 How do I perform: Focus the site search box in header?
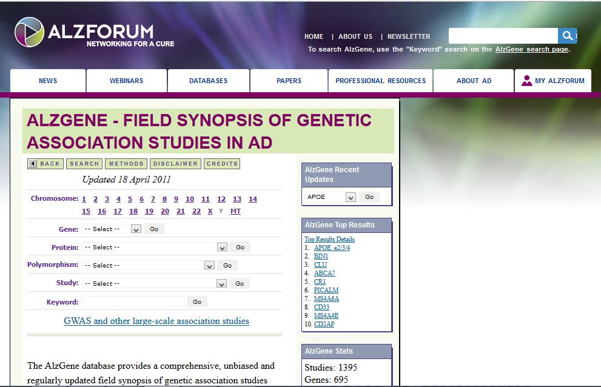pos(503,36)
